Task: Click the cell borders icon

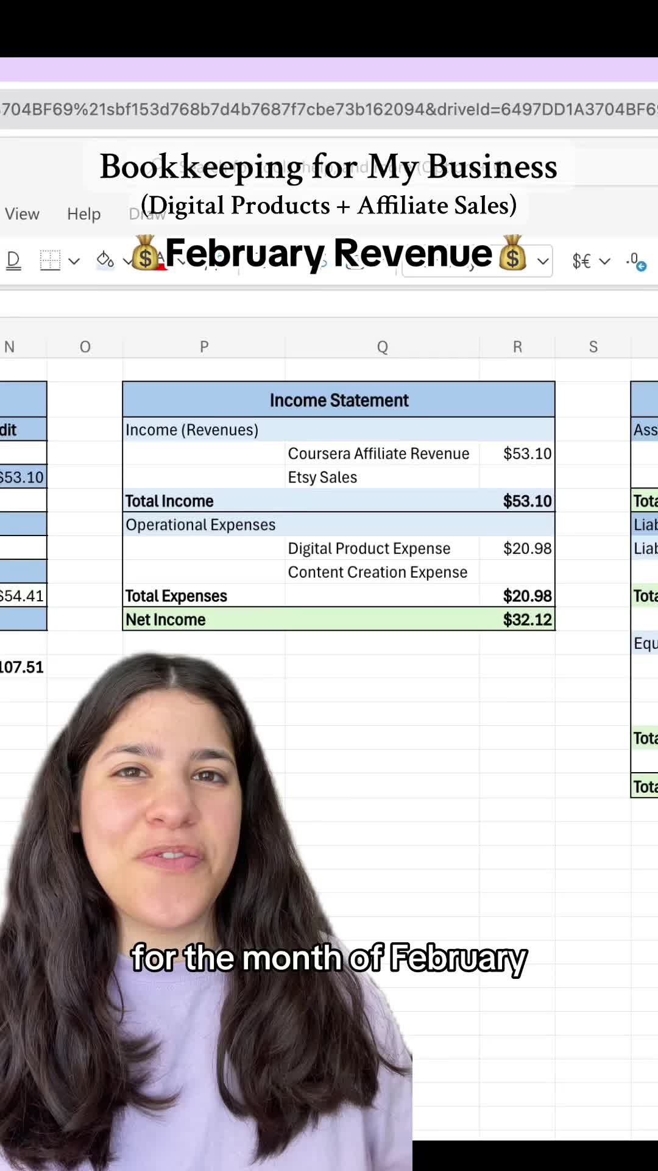Action: pyautogui.click(x=50, y=260)
